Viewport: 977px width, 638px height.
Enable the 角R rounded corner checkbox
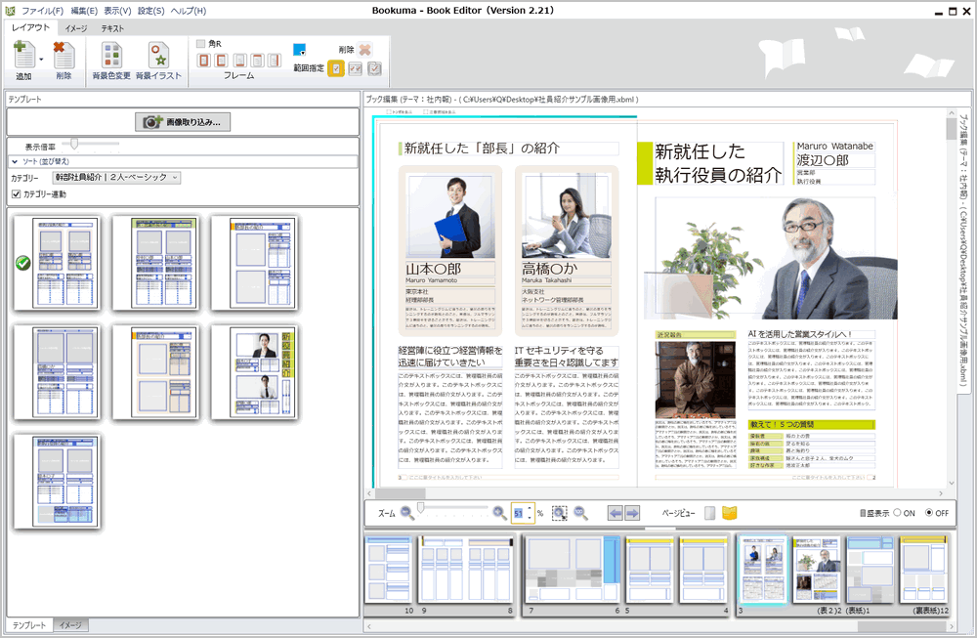click(201, 44)
